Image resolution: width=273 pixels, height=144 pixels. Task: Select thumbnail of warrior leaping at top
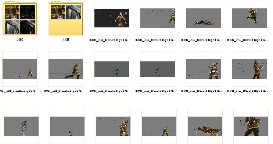pos(249,18)
